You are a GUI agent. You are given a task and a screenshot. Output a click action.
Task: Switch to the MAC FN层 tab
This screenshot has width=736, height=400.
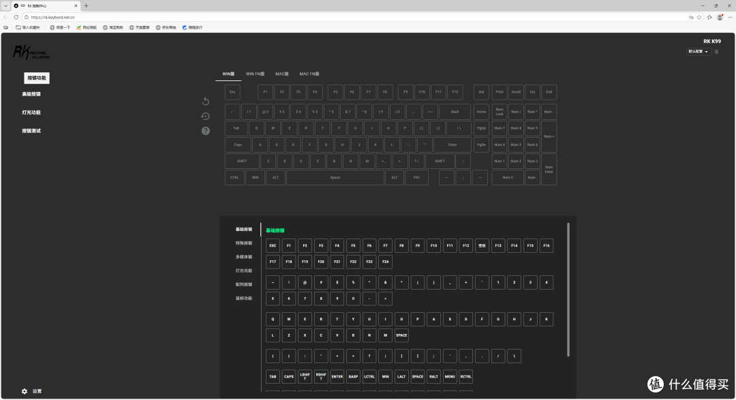[x=309, y=74]
